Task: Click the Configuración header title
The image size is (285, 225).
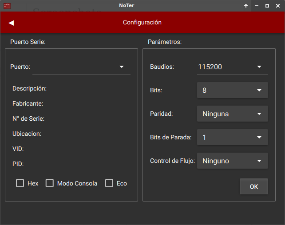Action: (142, 22)
